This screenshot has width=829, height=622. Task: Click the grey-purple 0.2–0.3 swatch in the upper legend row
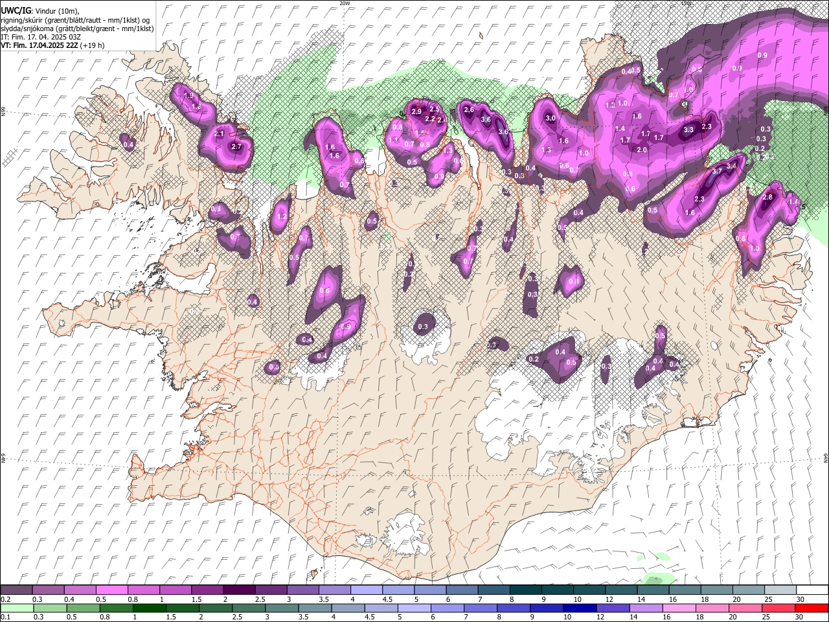(17, 590)
